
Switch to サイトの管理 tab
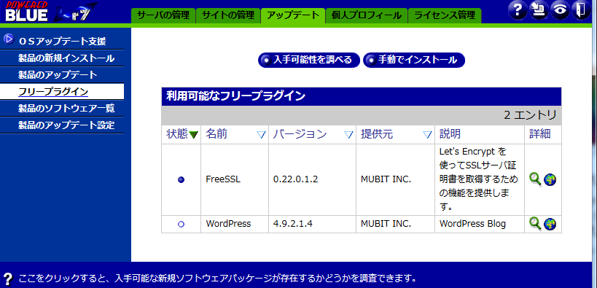pos(228,15)
